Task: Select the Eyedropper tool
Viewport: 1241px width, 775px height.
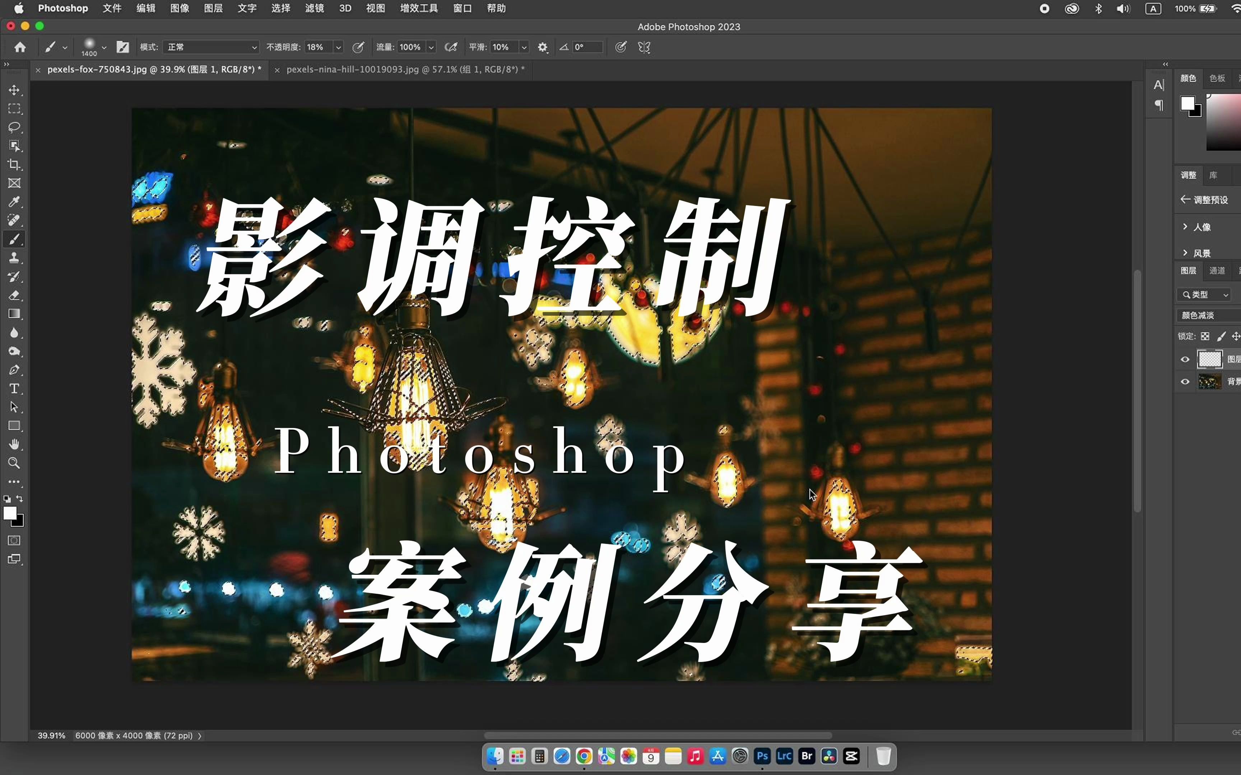Action: pyautogui.click(x=14, y=202)
